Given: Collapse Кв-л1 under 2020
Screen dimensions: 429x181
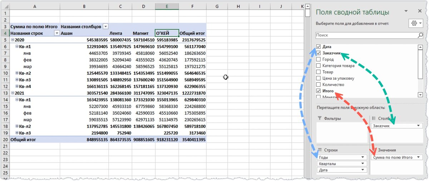Looking at the screenshot, I should click(x=17, y=46).
